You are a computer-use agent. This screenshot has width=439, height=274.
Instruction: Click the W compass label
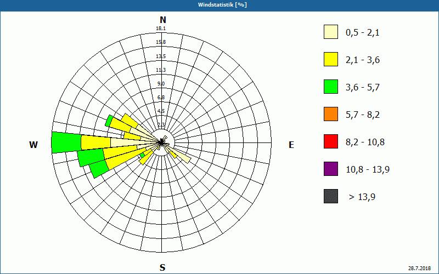[33, 145]
